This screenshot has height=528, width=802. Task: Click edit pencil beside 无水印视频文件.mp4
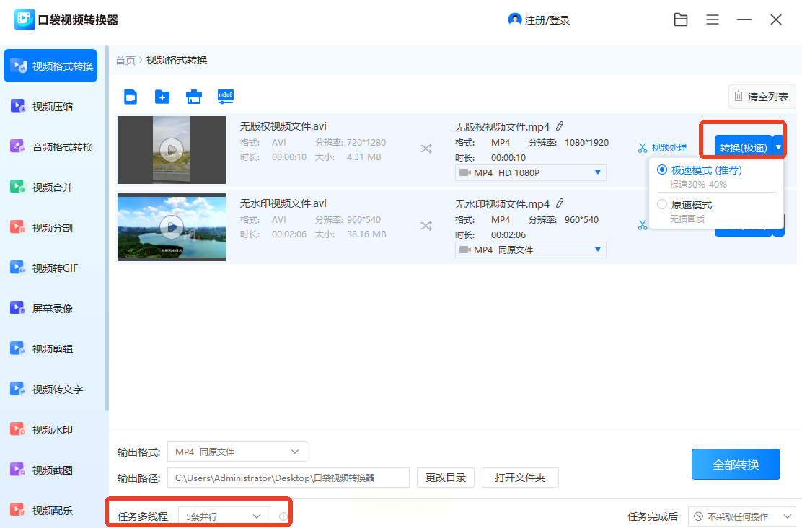pos(560,203)
